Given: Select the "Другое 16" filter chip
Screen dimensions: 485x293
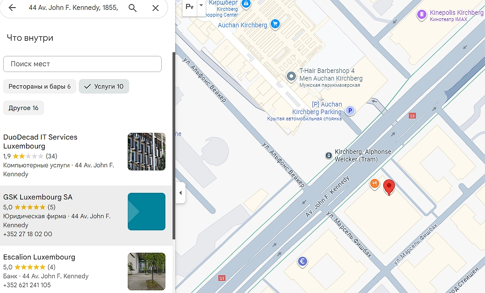Looking at the screenshot, I should [23, 108].
